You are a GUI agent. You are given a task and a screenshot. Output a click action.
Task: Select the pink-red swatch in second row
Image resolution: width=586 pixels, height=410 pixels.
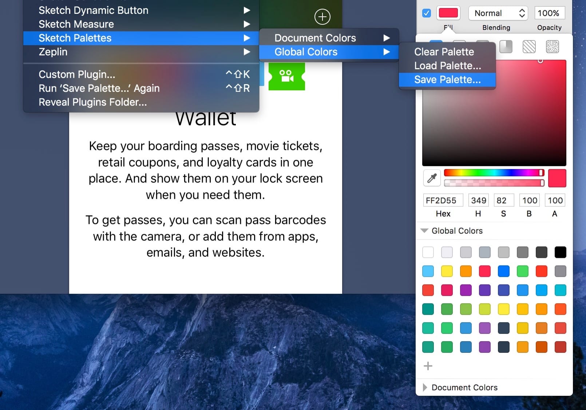tap(485, 271)
